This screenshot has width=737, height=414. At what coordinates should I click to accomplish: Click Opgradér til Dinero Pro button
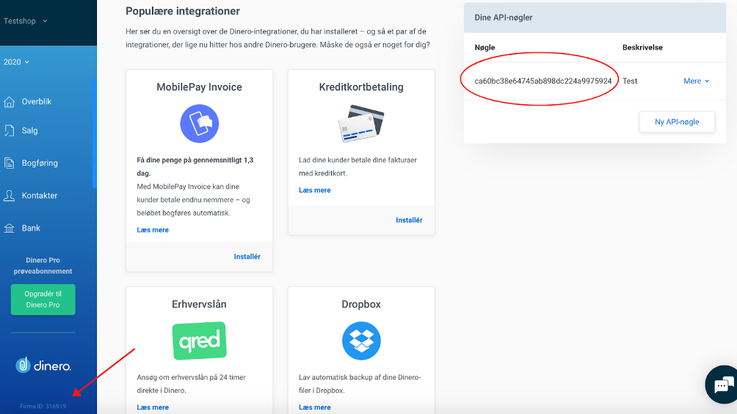pos(43,299)
